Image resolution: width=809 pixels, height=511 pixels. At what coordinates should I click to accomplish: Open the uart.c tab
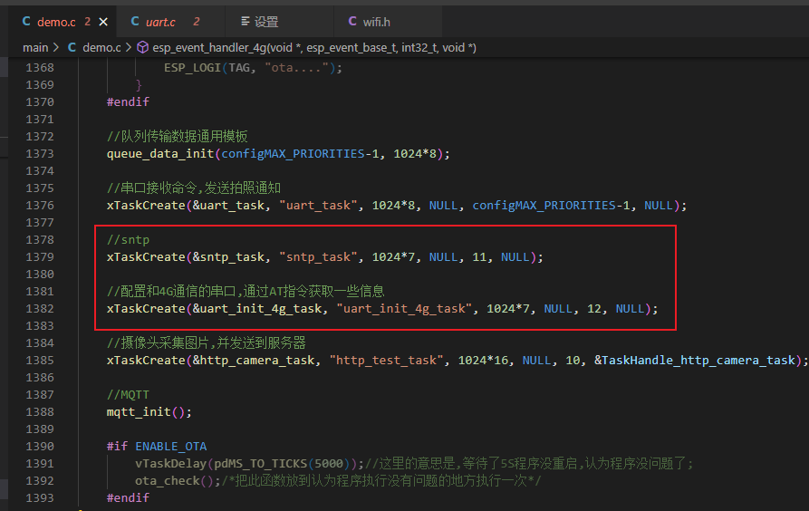pos(160,22)
